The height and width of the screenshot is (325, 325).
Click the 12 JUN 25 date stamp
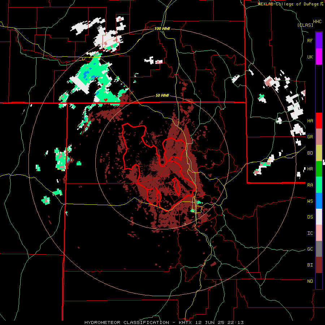coord(211,322)
